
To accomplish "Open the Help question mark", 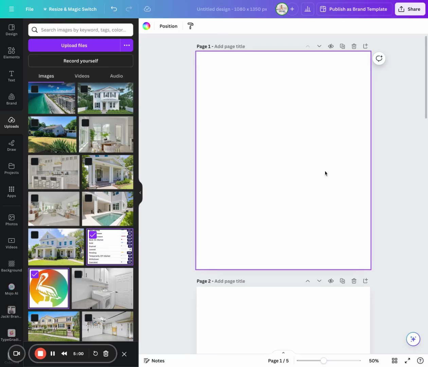I will point(420,361).
